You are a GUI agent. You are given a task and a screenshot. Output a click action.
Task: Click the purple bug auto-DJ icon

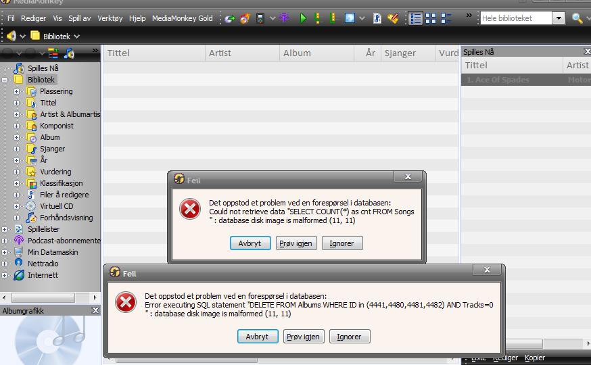[x=284, y=18]
